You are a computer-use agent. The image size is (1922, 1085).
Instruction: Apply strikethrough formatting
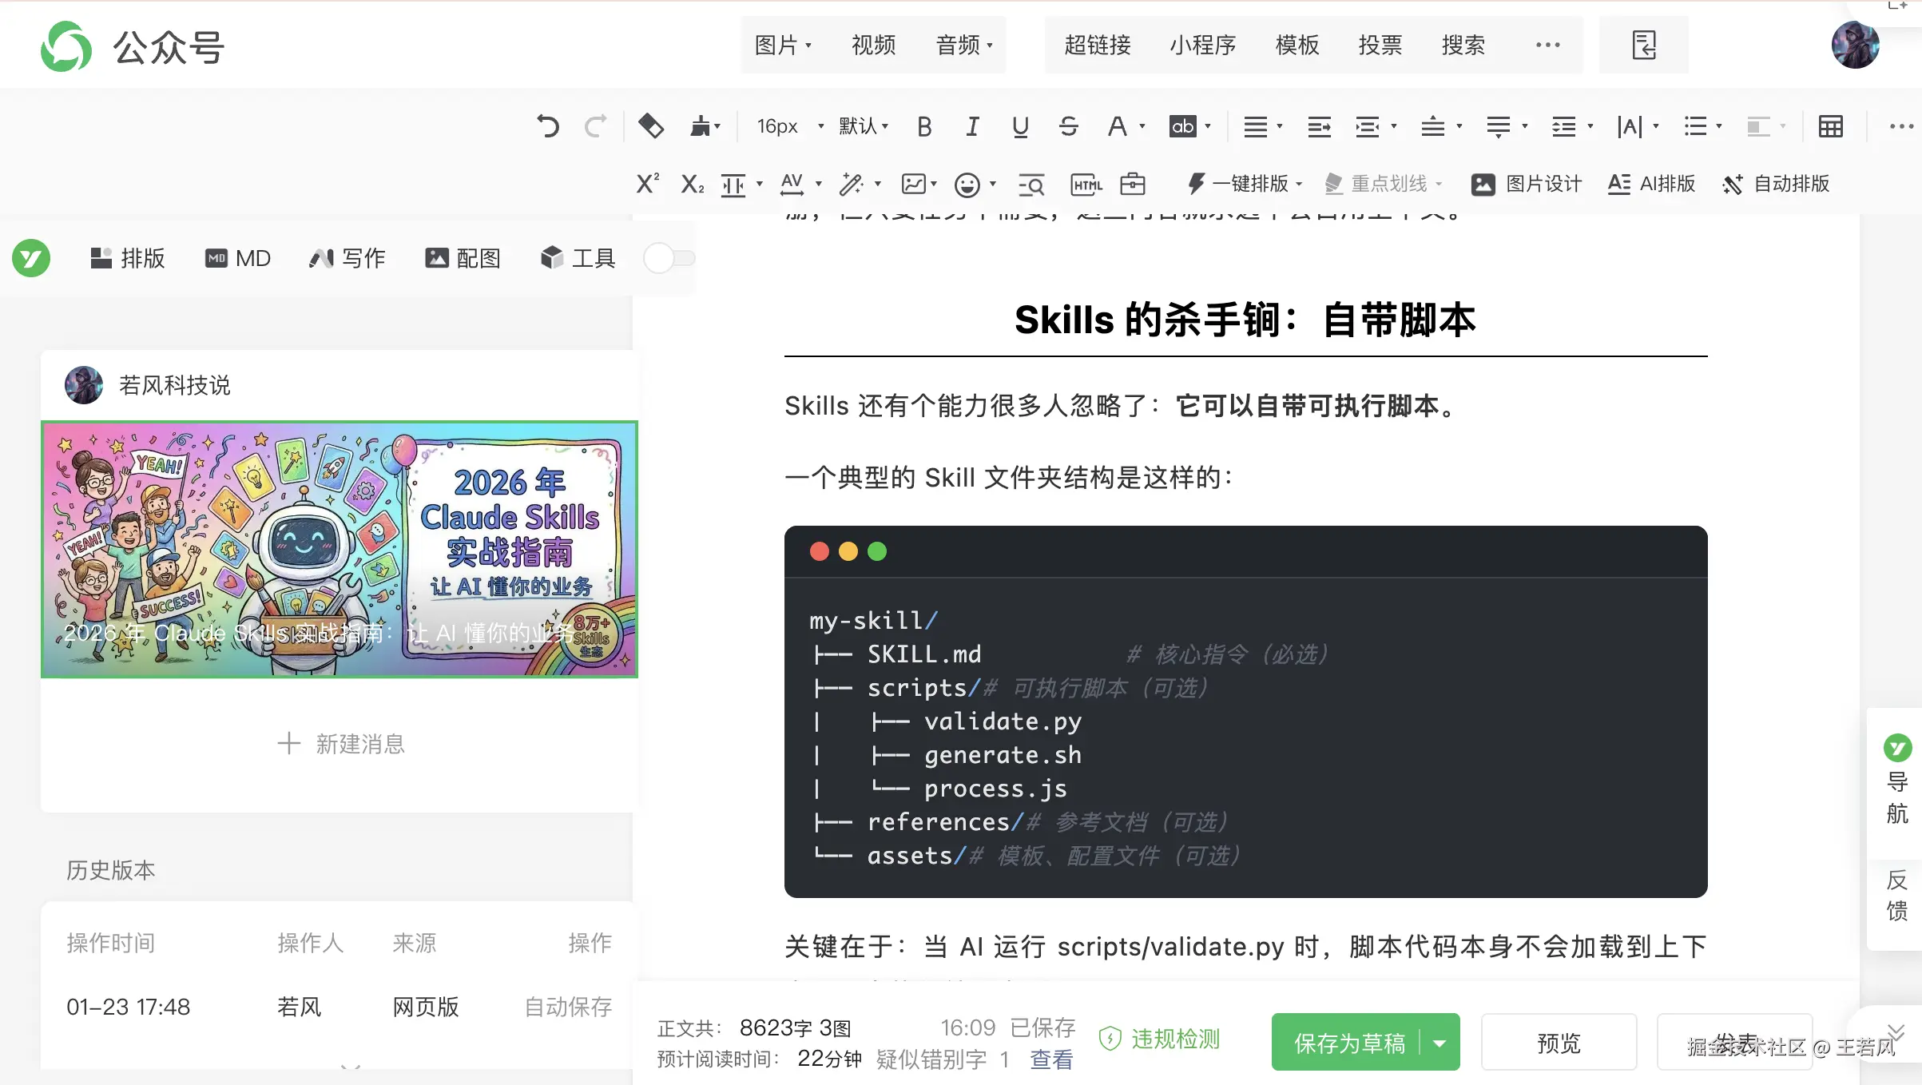click(x=1068, y=126)
